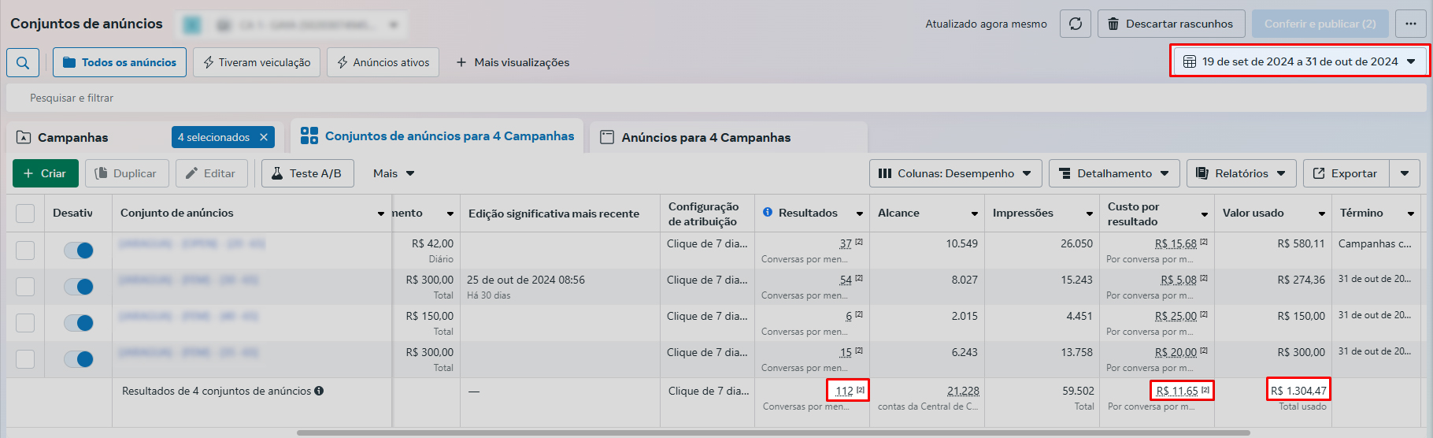Screen dimensions: 1433x438
Task: Clear the 4 selecionados filter X
Action: click(x=264, y=137)
